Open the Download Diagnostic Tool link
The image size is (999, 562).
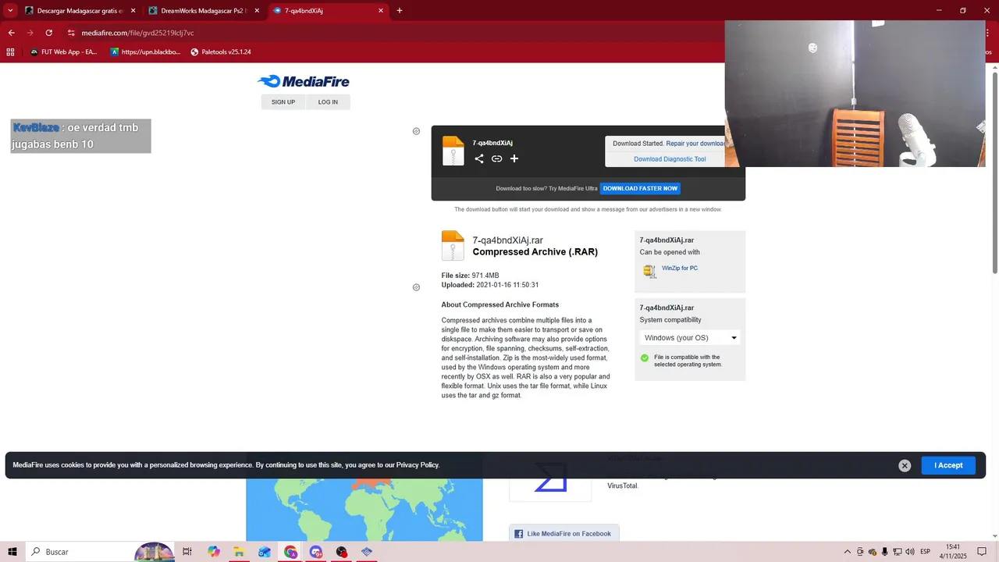(x=670, y=159)
